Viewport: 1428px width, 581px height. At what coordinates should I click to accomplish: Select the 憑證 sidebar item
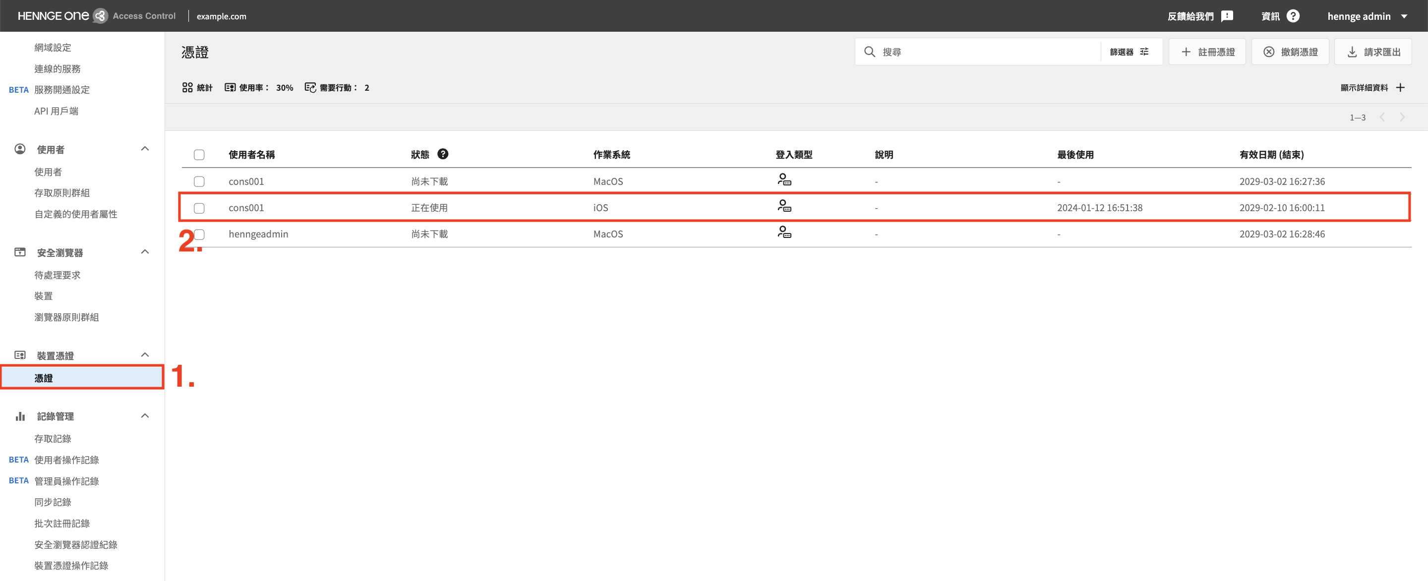tap(82, 378)
